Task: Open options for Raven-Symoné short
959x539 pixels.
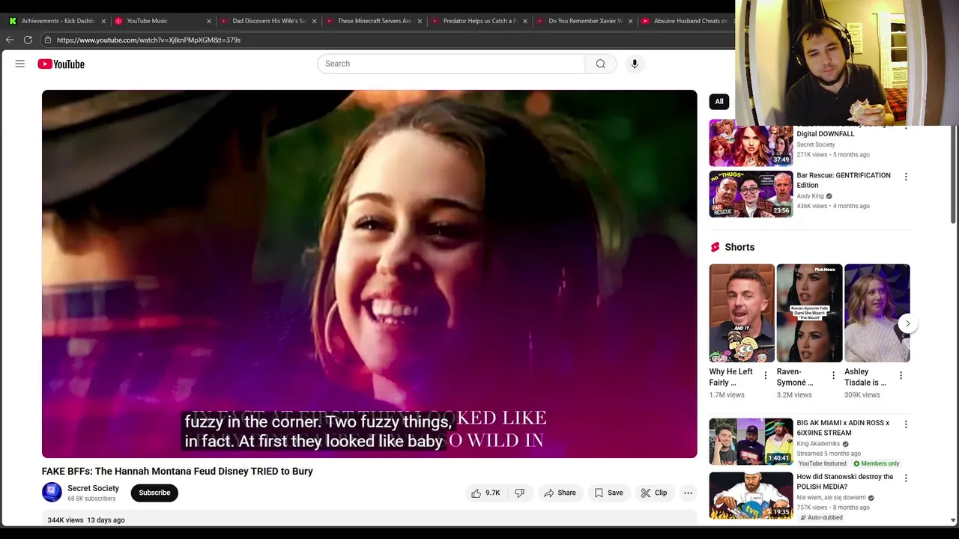Action: (x=833, y=376)
